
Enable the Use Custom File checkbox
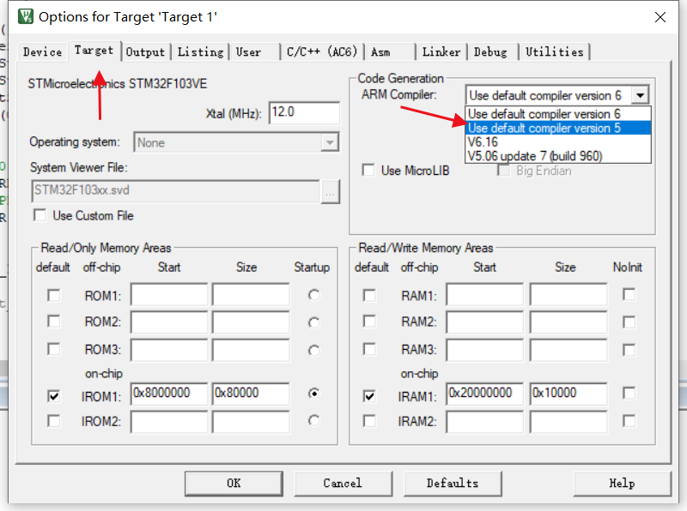point(40,215)
